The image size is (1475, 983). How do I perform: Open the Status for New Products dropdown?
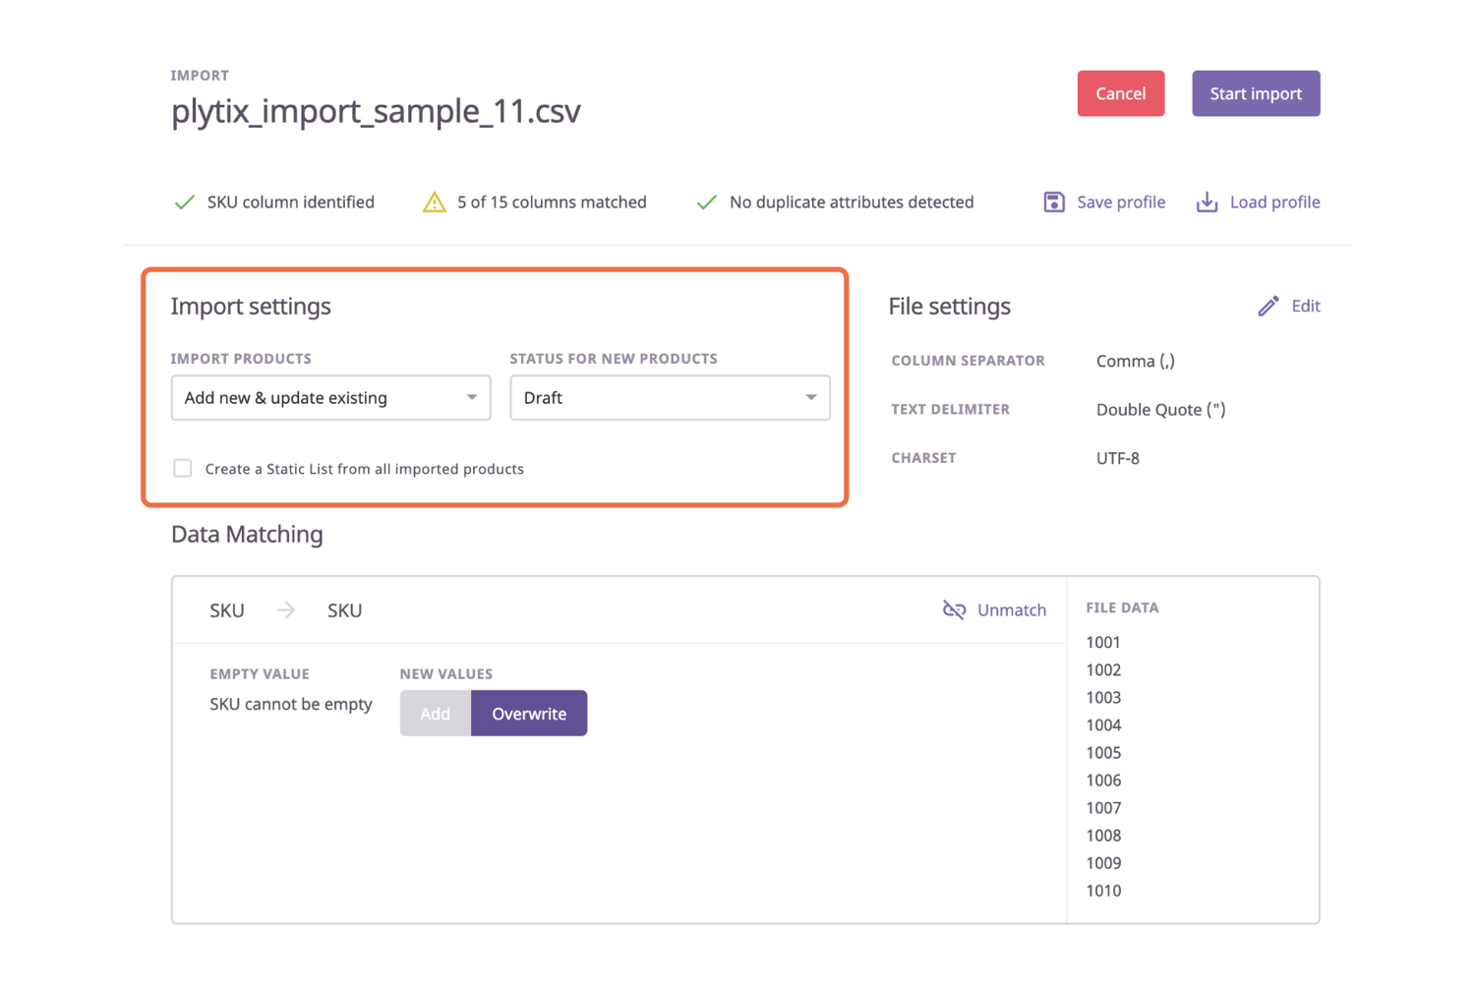point(670,397)
